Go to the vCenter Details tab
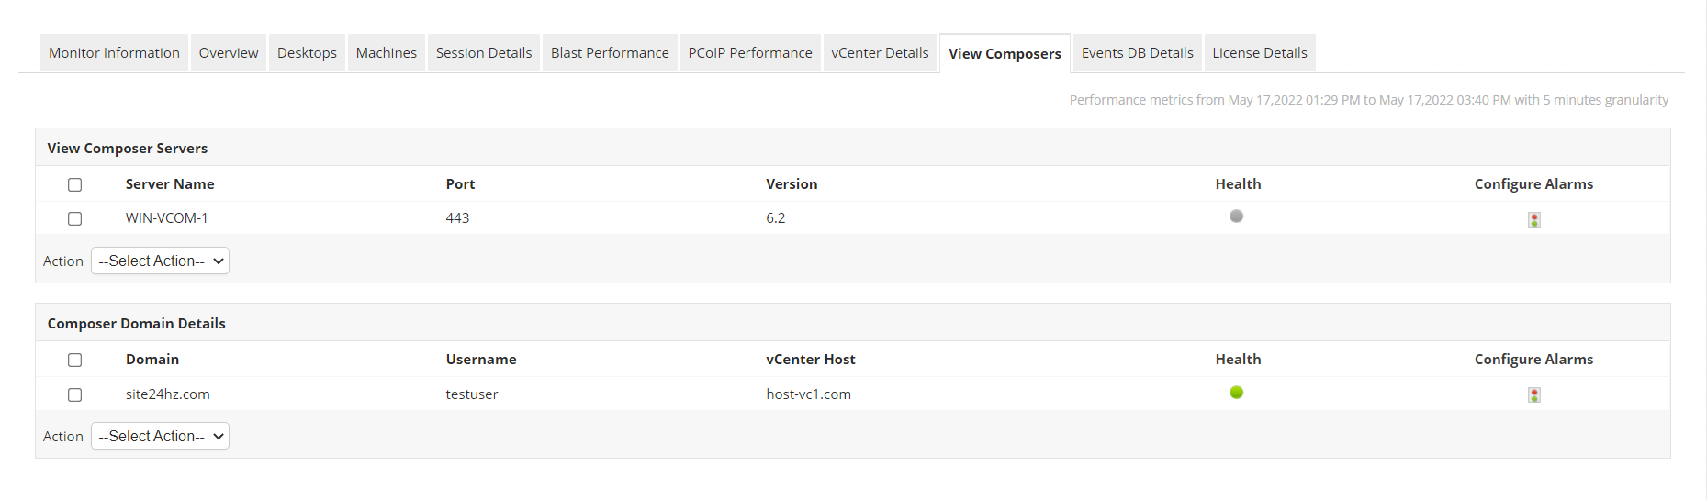1707x500 pixels. [880, 53]
